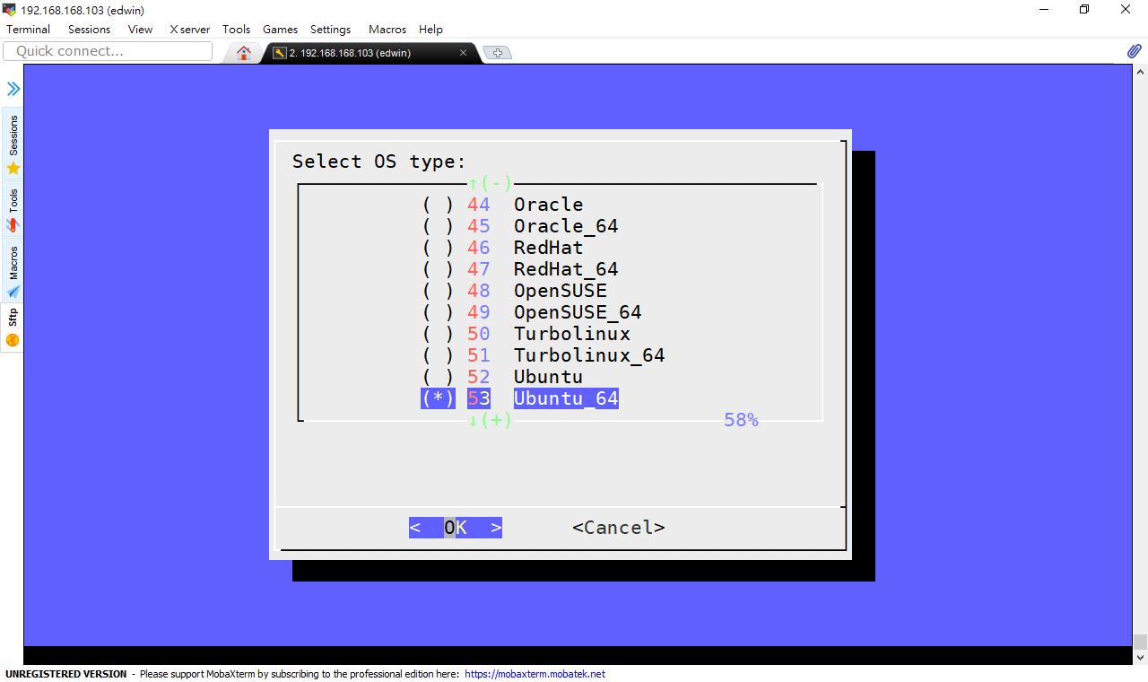Click the 'Select OS type:' heading text

(379, 162)
